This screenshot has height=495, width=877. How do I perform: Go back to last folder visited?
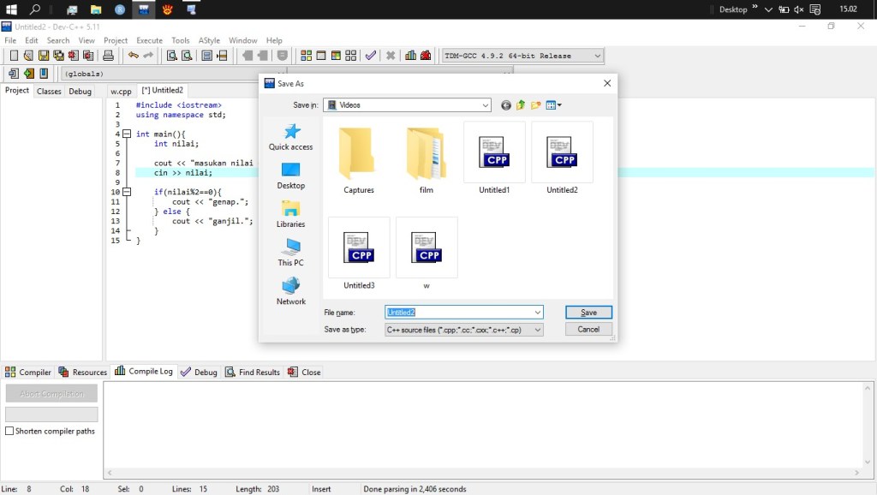506,105
